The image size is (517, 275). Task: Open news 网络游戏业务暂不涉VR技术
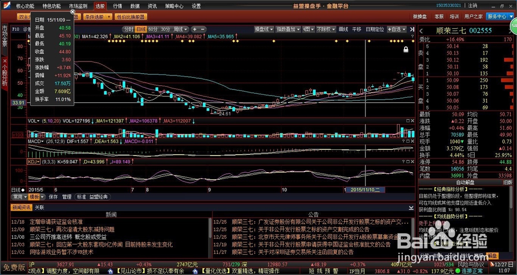62,252
